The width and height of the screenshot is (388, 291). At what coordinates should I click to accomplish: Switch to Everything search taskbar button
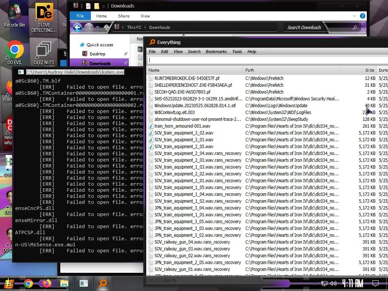102,283
